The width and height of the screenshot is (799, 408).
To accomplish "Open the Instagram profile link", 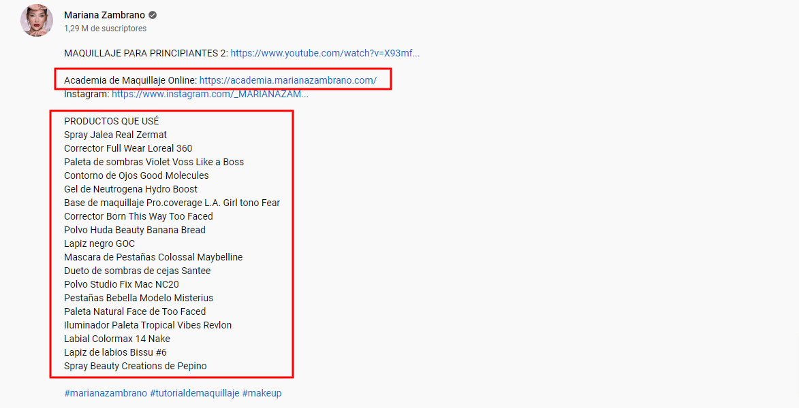I will (210, 94).
